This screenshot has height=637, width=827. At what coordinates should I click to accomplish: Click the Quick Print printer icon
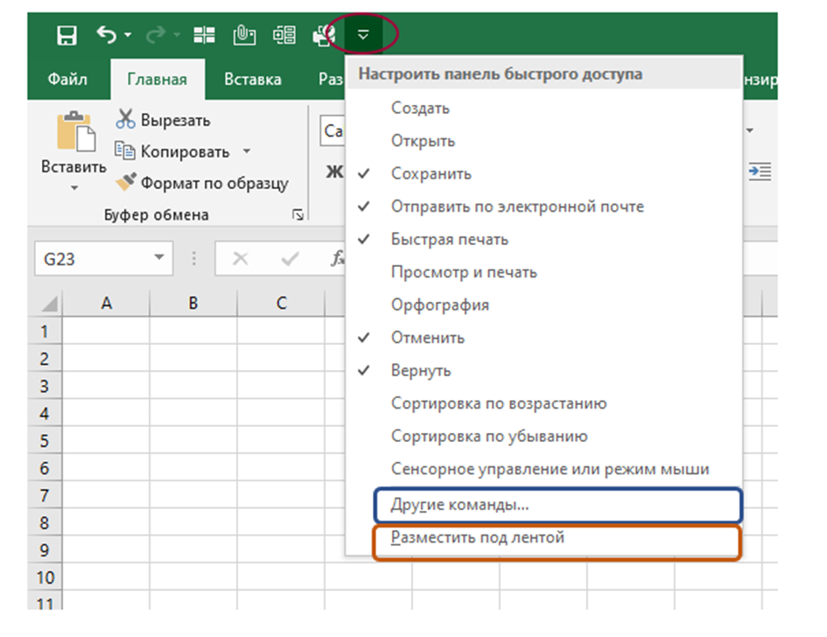coord(324,35)
